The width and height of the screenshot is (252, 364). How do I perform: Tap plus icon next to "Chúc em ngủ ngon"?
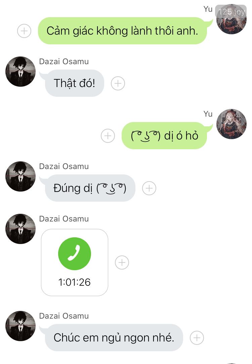pyautogui.click(x=197, y=338)
